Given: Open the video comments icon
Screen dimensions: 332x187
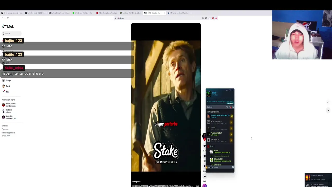Looking at the screenshot, I should tap(204, 156).
